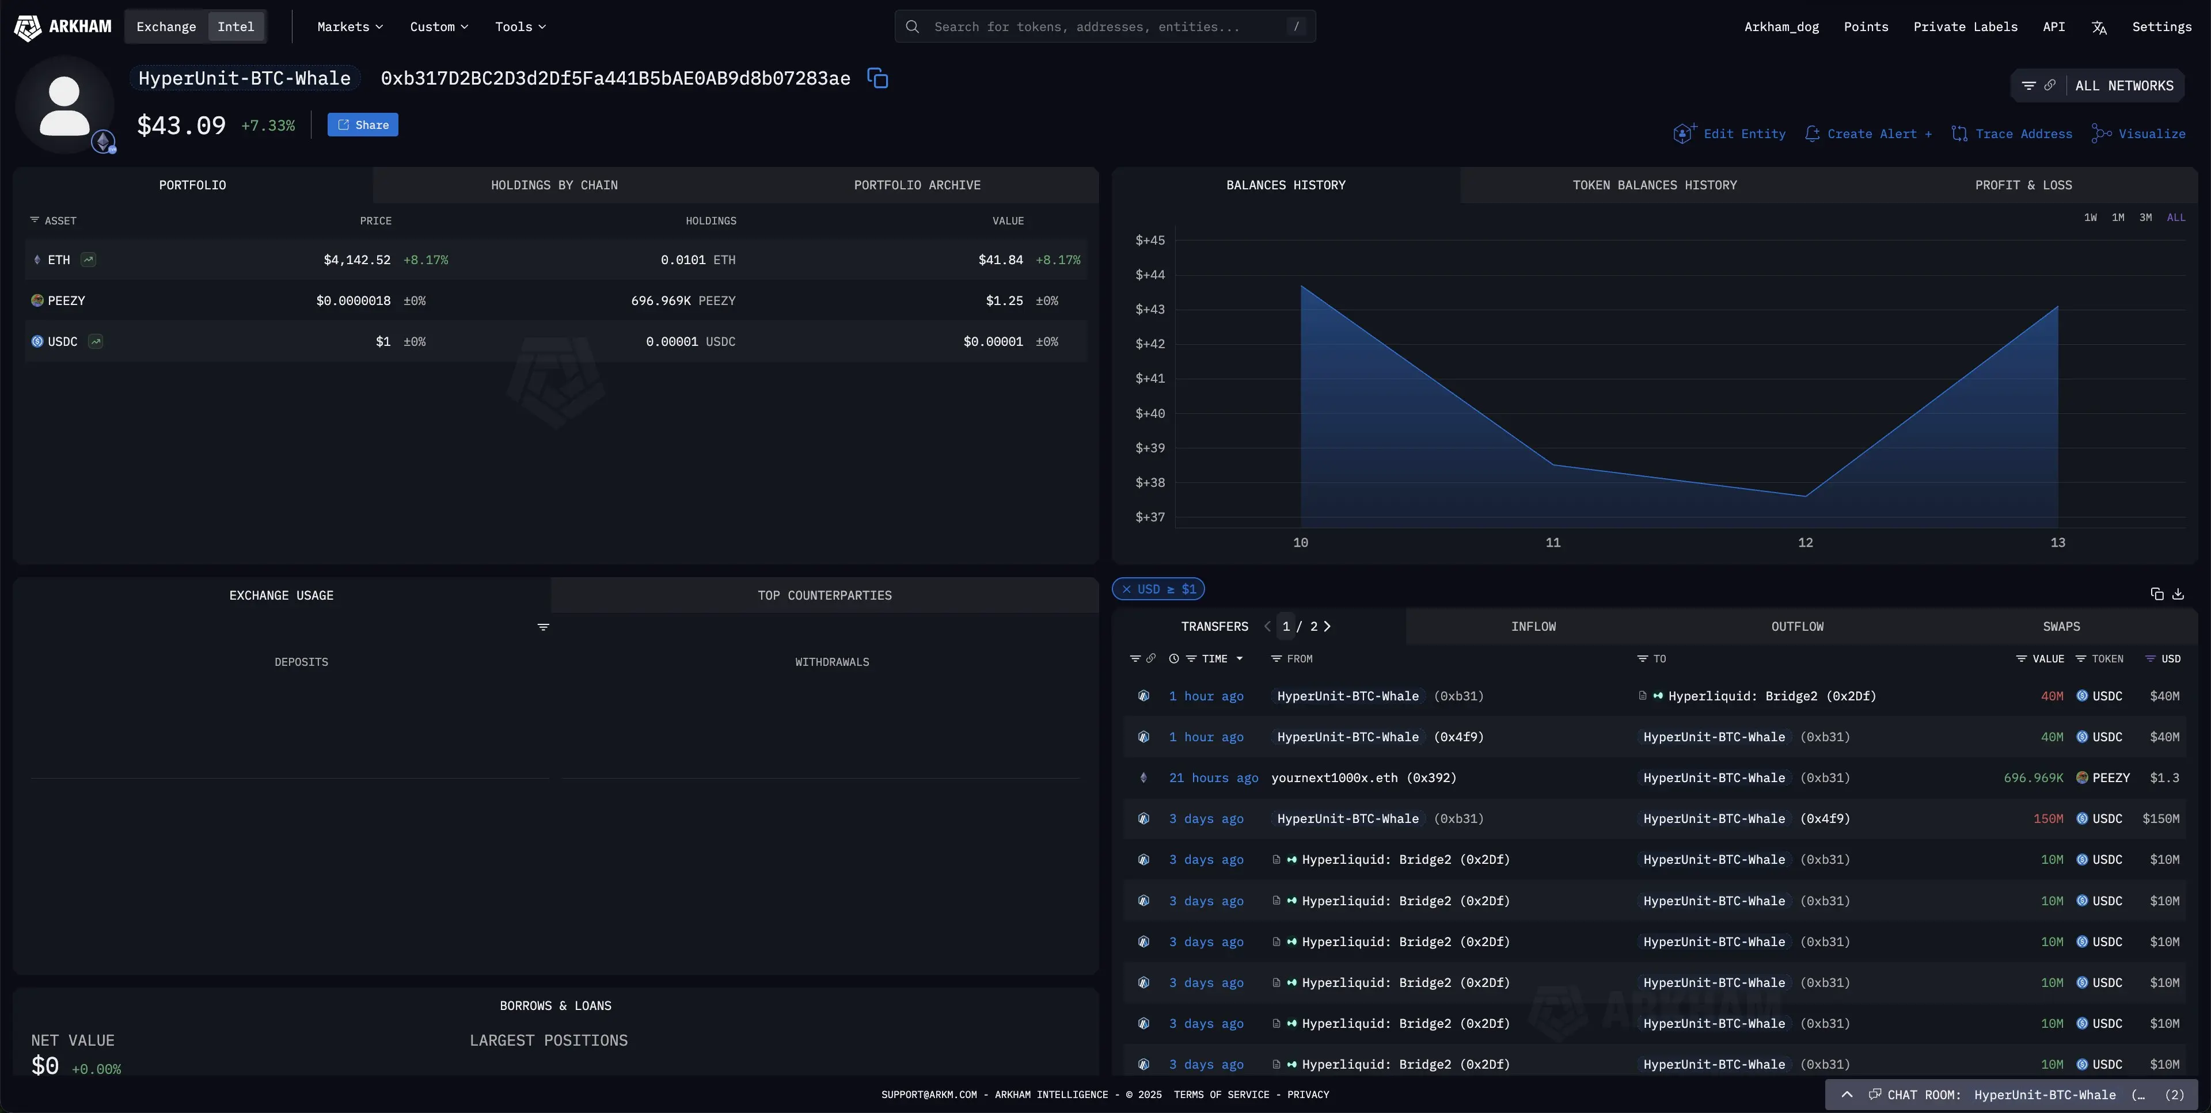Select the ALL chart time range
This screenshot has height=1113, width=2211.
click(2176, 218)
